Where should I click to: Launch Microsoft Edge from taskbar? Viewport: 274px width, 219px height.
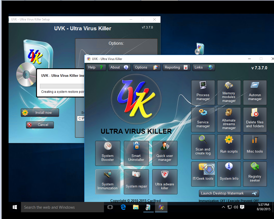point(123,207)
